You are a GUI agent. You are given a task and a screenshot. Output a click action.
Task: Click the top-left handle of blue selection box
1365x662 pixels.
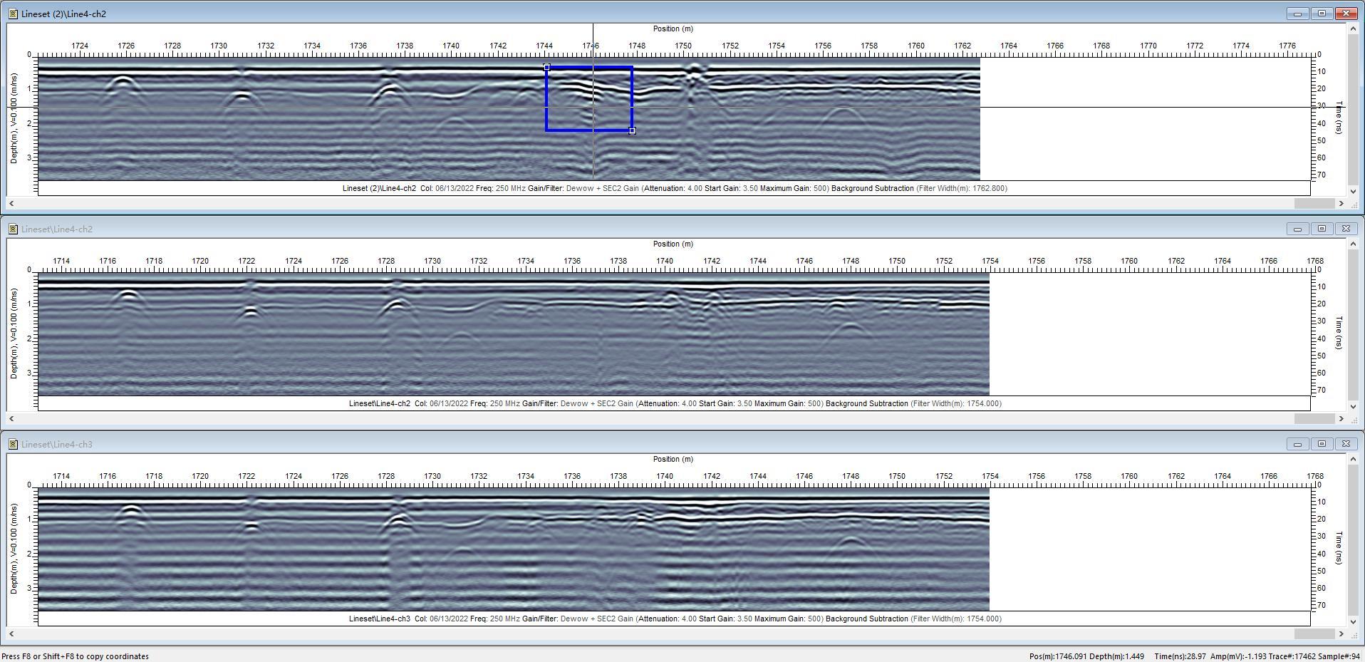(x=546, y=68)
